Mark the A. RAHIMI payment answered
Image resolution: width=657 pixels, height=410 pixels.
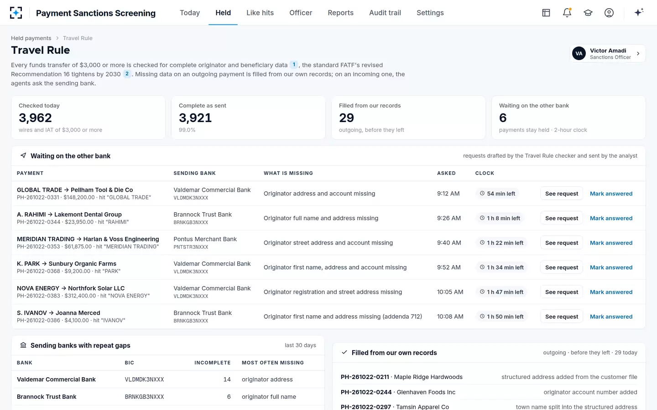[611, 218]
